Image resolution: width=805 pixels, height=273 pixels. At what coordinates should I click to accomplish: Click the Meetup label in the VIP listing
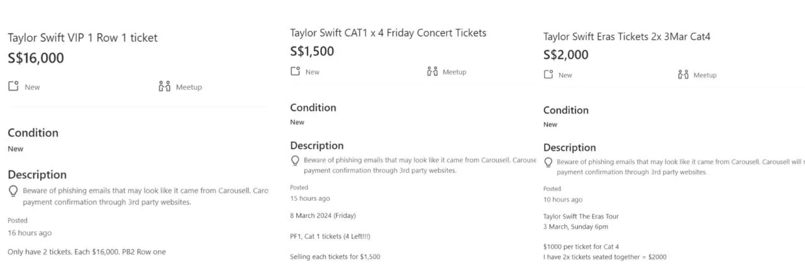click(189, 87)
